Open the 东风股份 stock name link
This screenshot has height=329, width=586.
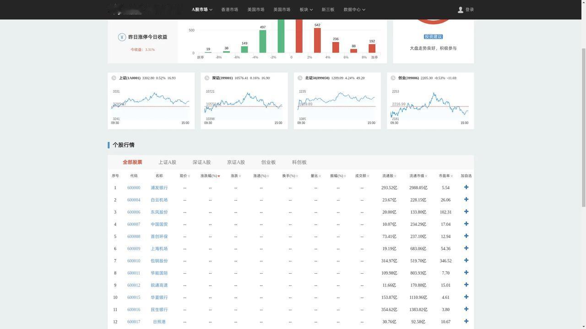point(159,212)
